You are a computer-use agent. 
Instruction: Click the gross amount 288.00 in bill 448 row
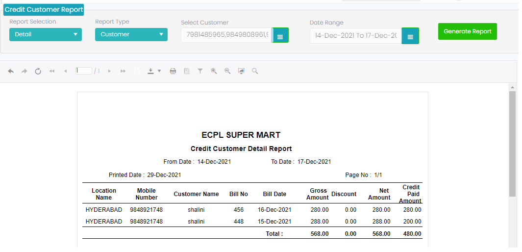click(x=320, y=222)
